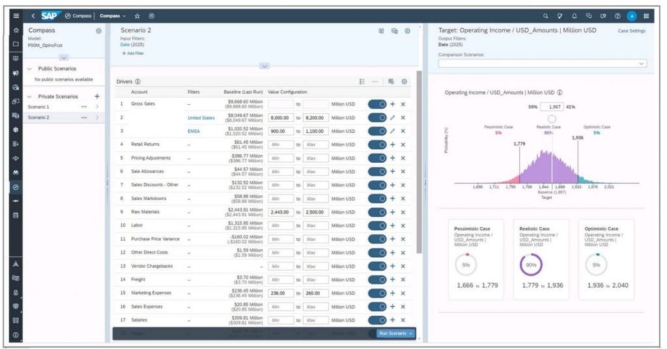Open the search icon in the top bar
Image resolution: width=667 pixels, height=349 pixels.
pyautogui.click(x=545, y=16)
